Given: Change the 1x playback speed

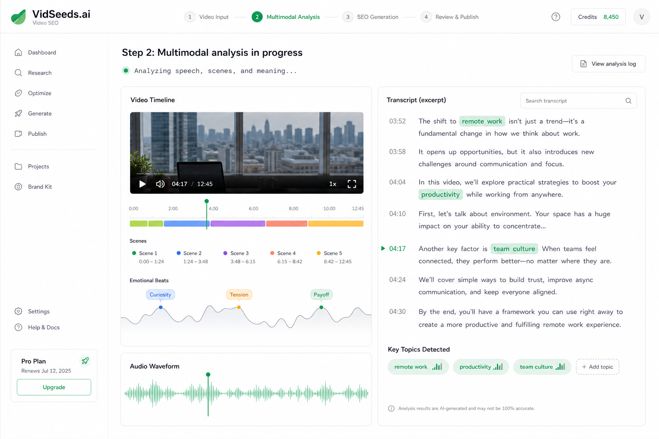Looking at the screenshot, I should 333,184.
